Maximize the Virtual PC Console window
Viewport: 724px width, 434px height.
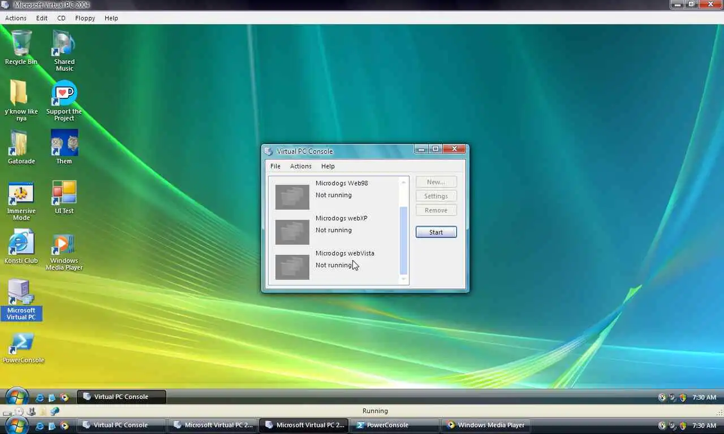tap(435, 149)
